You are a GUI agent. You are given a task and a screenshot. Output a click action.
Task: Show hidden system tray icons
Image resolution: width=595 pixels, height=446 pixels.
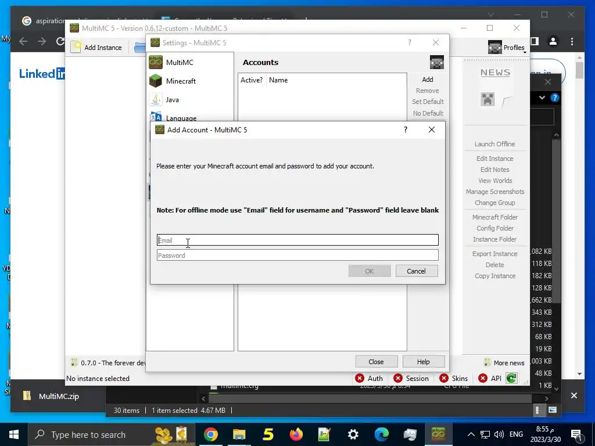click(471, 434)
